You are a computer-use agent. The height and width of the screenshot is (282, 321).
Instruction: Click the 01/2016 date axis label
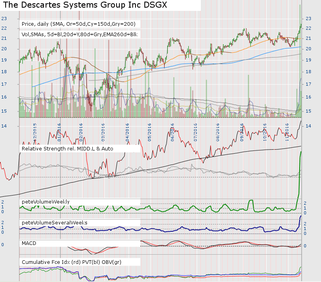click(59, 132)
